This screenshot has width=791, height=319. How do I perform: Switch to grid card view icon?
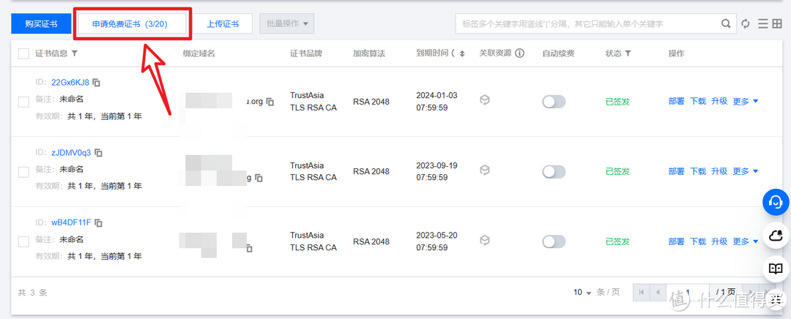click(777, 24)
